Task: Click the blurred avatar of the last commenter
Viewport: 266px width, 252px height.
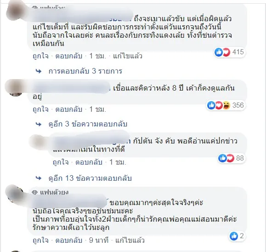Action: click(15, 194)
